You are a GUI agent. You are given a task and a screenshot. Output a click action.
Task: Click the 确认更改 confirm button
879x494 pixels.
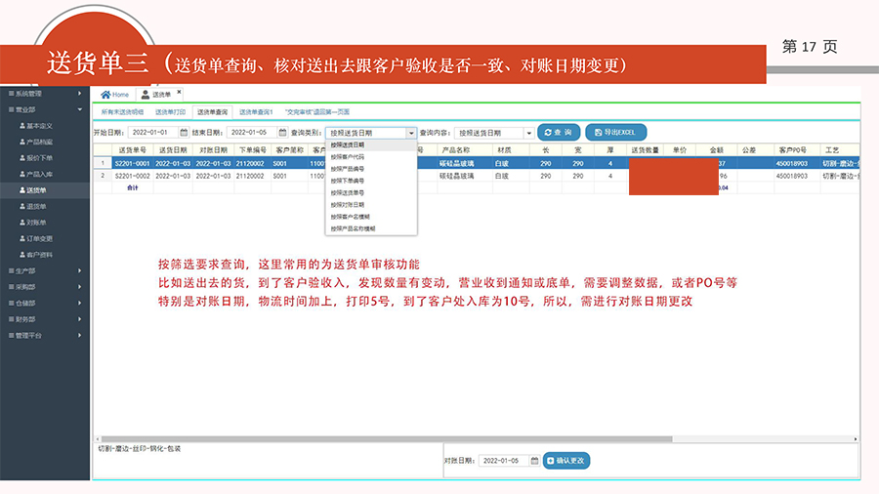(566, 461)
